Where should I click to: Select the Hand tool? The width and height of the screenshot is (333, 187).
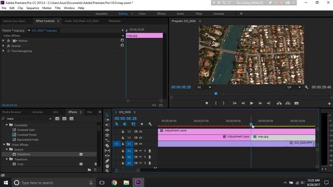(107, 166)
